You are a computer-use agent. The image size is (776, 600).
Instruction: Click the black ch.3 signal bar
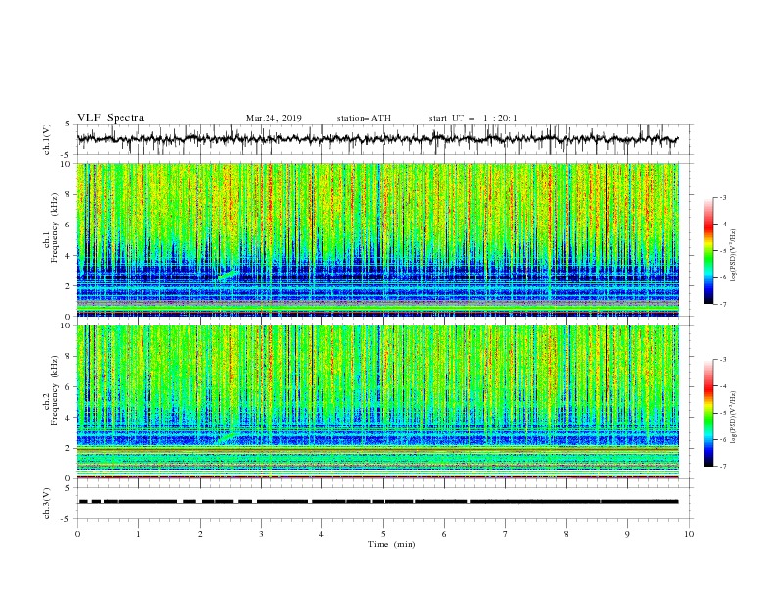[378, 502]
